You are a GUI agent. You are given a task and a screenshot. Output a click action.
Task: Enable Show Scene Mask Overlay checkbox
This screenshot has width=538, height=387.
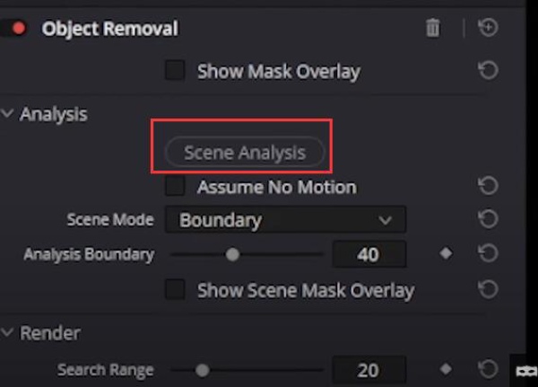pyautogui.click(x=175, y=289)
